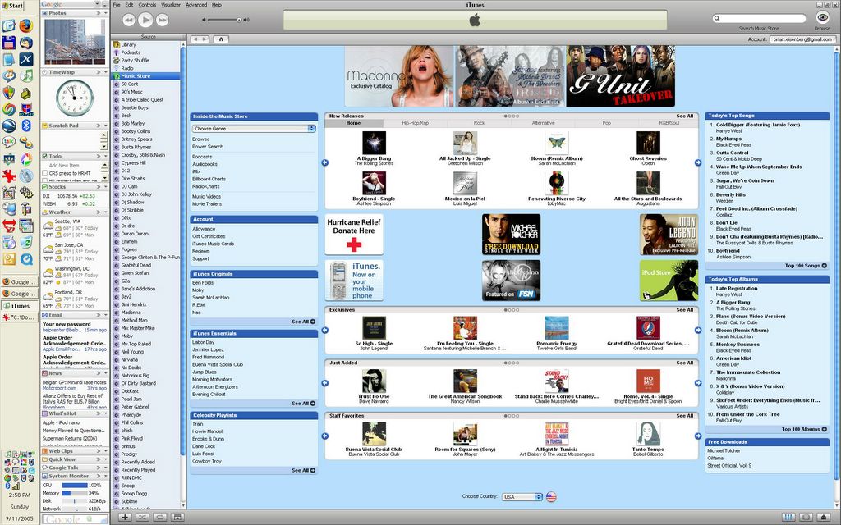This screenshot has width=841, height=525.
Task: Click the Radio icon in Source list
Action: click(x=117, y=68)
